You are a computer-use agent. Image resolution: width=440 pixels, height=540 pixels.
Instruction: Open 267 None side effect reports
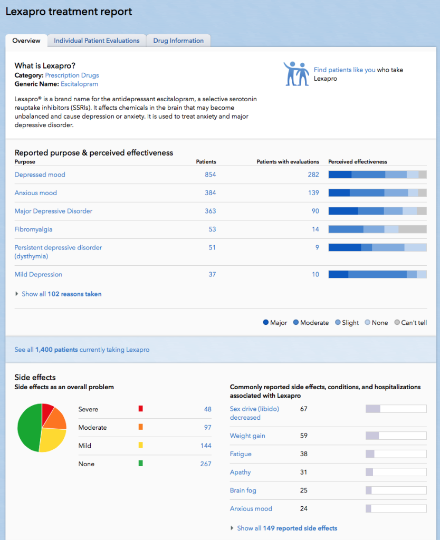coord(206,464)
